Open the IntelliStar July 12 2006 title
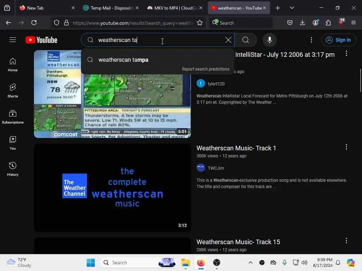 click(x=285, y=55)
